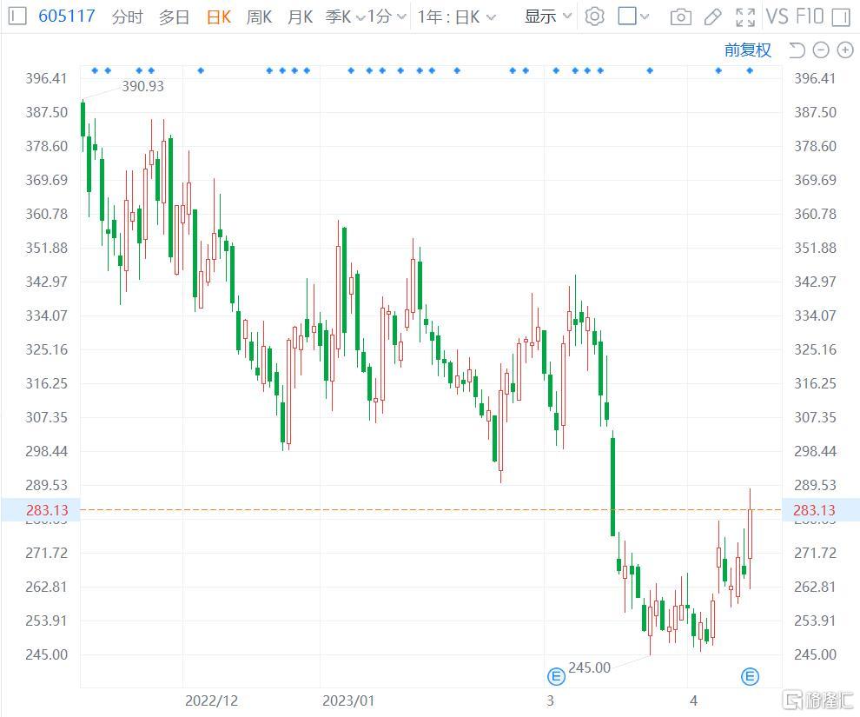This screenshot has height=717, width=860.
Task: Zoom out the chart with minus icon
Action: tap(821, 50)
